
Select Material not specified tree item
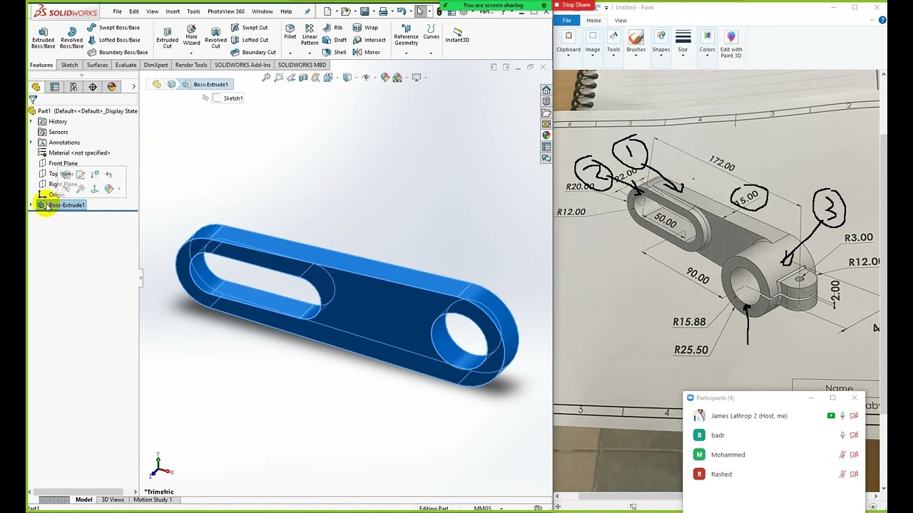[x=74, y=152]
